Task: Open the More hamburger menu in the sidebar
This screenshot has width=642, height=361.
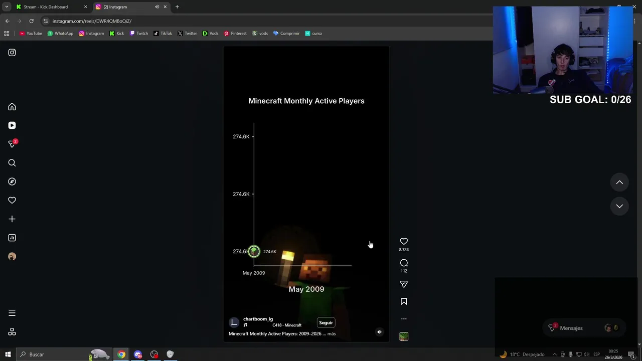Action: (12, 313)
